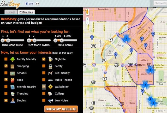Open cluster marker near 23rd St

pos(126,39)
